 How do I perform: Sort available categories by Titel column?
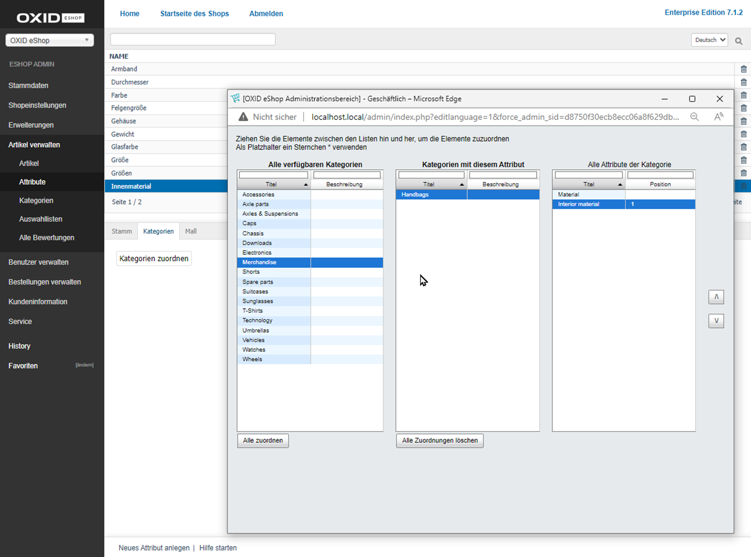(x=273, y=184)
